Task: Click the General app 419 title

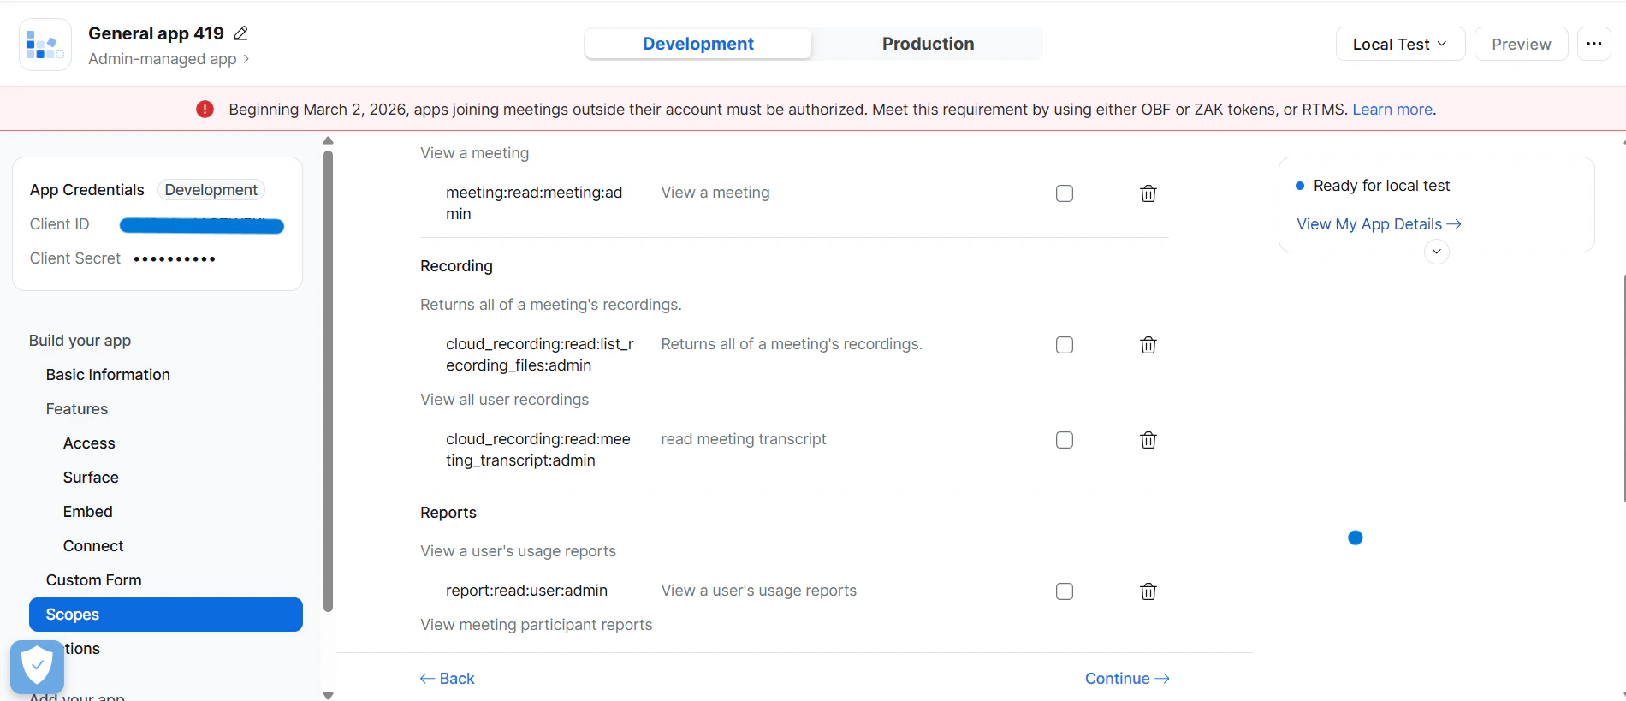Action: tap(156, 33)
